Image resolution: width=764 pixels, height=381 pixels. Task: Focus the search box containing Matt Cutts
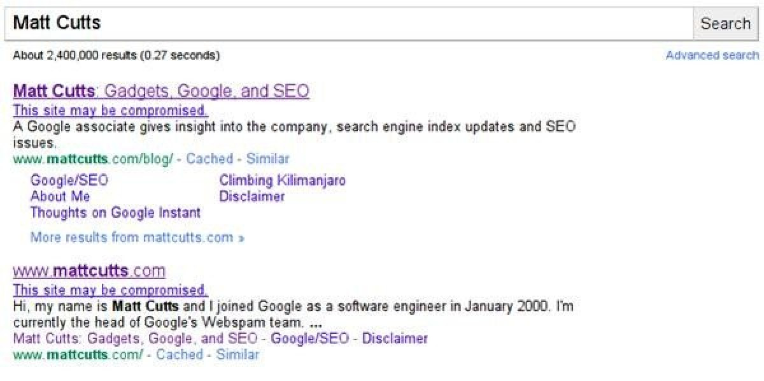pyautogui.click(x=349, y=24)
